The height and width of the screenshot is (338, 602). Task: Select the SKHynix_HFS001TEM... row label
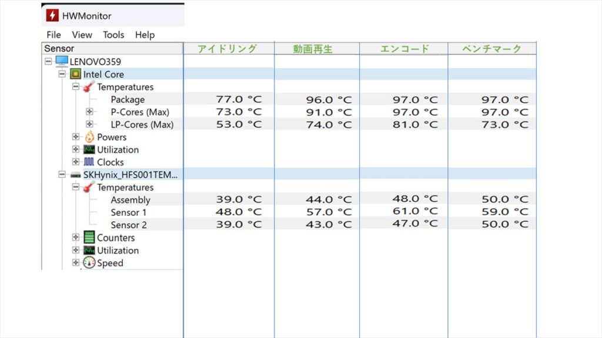tap(130, 175)
